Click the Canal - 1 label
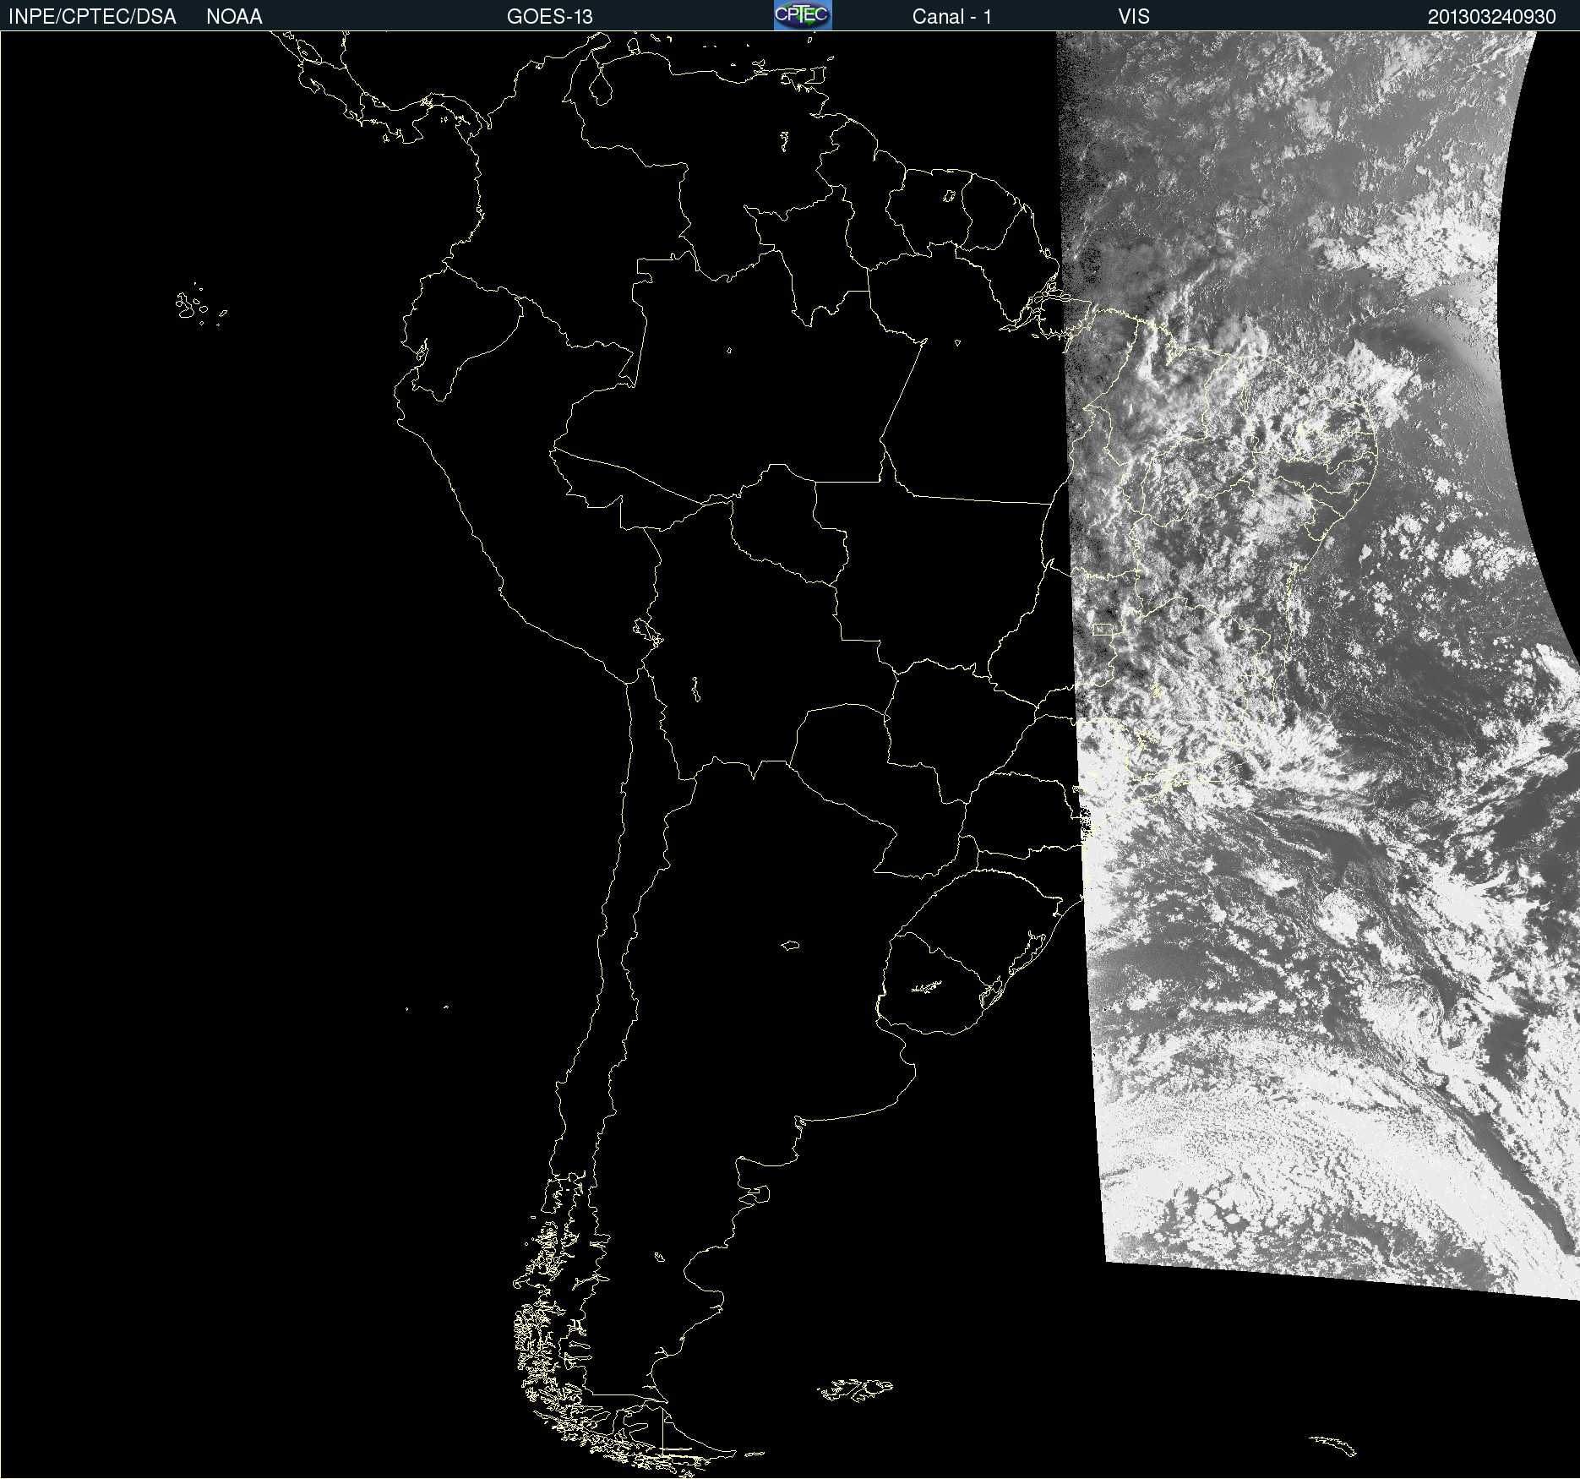1580x1479 pixels. pyautogui.click(x=951, y=17)
